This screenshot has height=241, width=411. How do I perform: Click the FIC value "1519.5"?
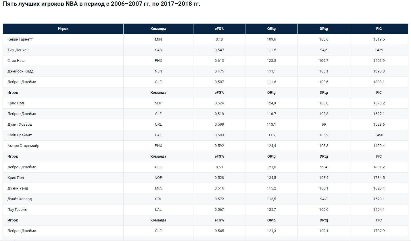click(379, 39)
